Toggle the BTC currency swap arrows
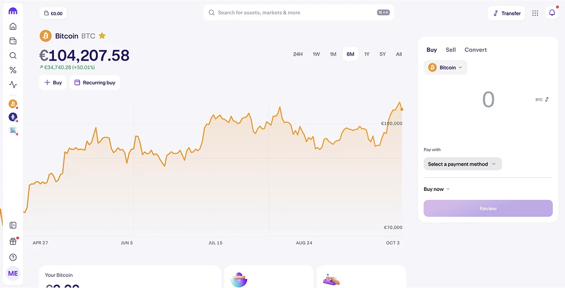 pos(547,99)
